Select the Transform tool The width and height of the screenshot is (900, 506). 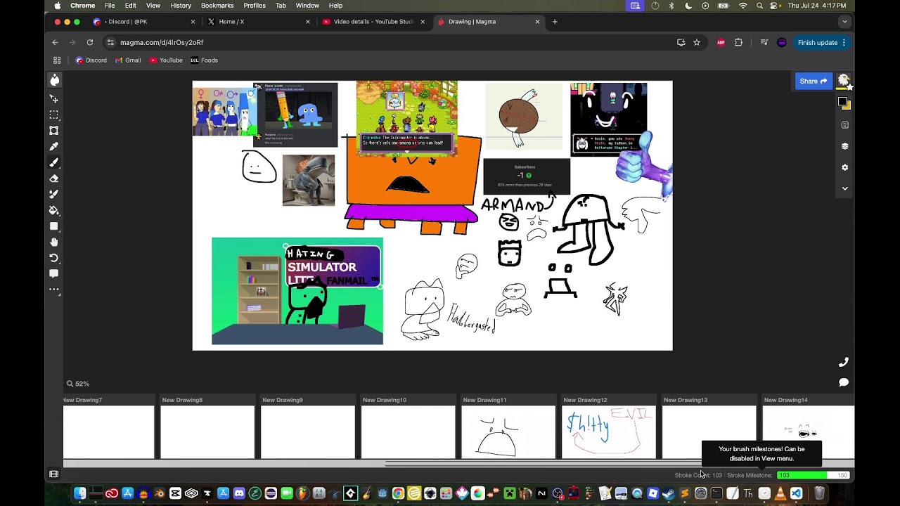(x=54, y=131)
